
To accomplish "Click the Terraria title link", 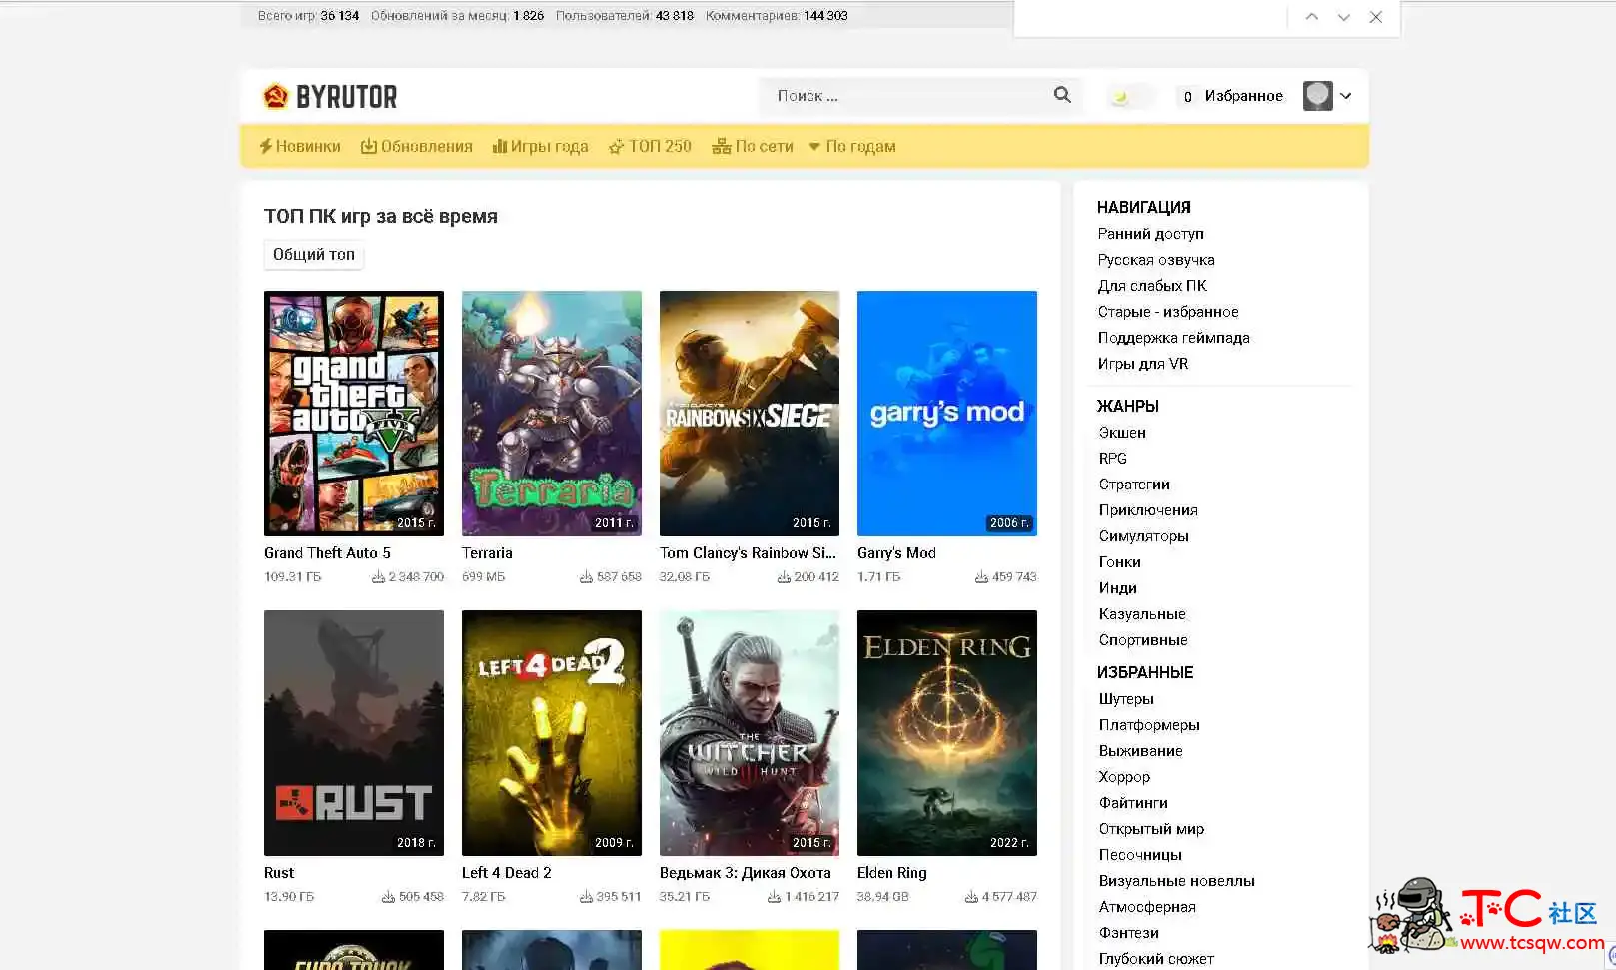I will coord(487,553).
